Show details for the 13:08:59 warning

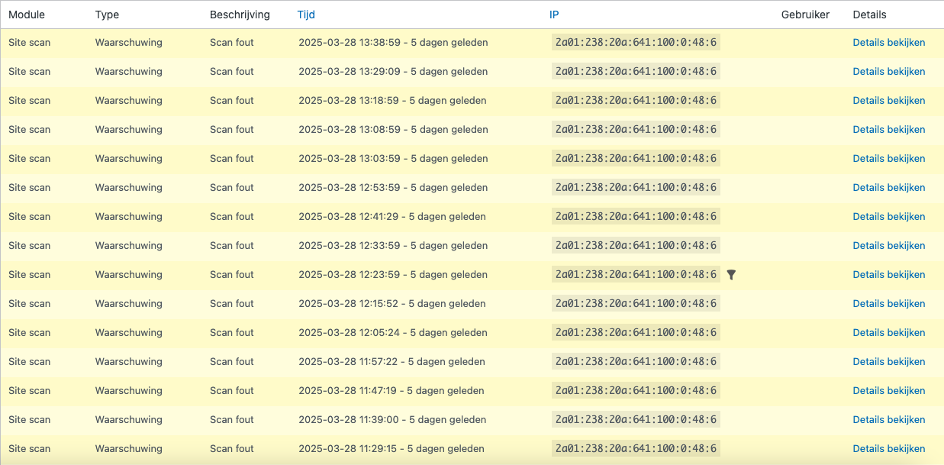(x=888, y=130)
